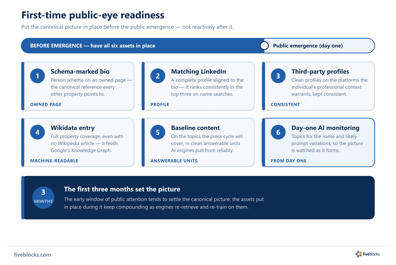Select the number 5 Baseline content badge
Screen dimensions: 396x265
(x=158, y=132)
